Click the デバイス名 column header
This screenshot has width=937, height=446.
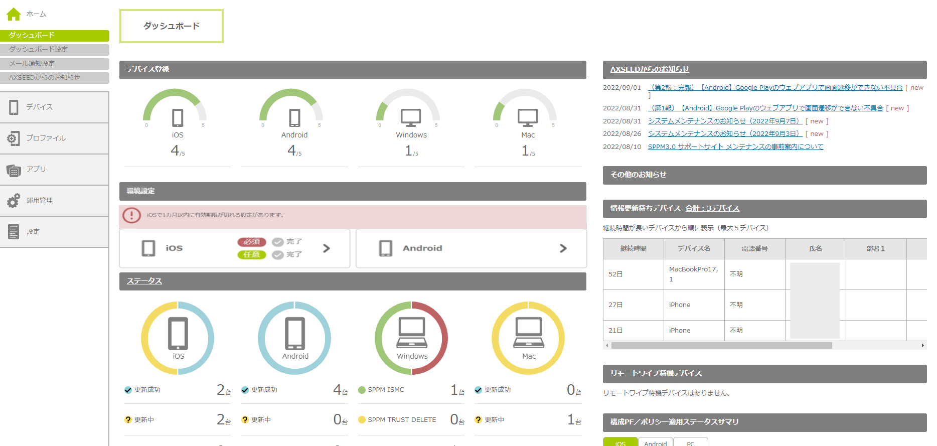coord(694,249)
